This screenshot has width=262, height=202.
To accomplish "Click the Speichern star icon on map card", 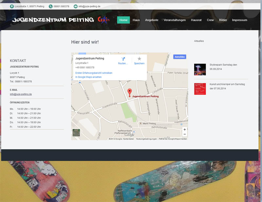I will pyautogui.click(x=139, y=59).
